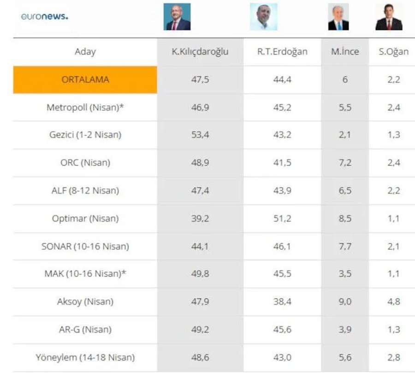Click Kılıçdaroğlu's 53,4 value in Gezici row
This screenshot has height=373, width=415.
(x=200, y=135)
